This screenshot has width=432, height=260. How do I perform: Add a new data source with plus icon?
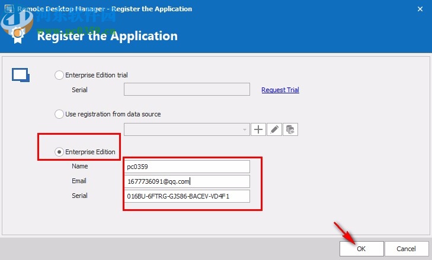pos(258,129)
